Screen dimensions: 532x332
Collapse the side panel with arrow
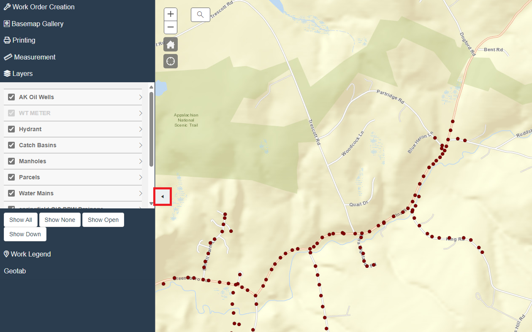click(163, 197)
